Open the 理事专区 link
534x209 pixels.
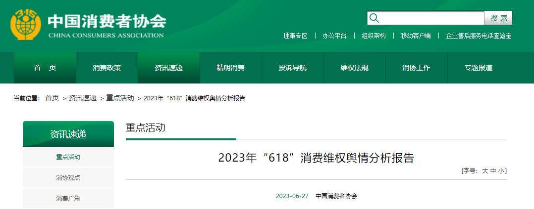tap(295, 36)
